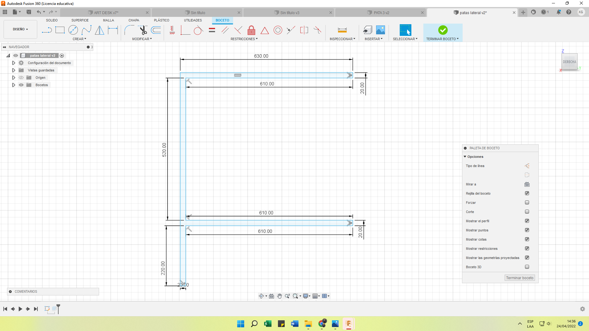Expand the Bocetos tree folder
This screenshot has width=589, height=331.
click(x=13, y=85)
